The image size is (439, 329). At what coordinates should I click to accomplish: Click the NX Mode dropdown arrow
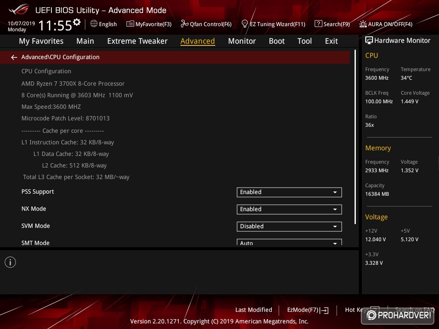[x=335, y=209]
